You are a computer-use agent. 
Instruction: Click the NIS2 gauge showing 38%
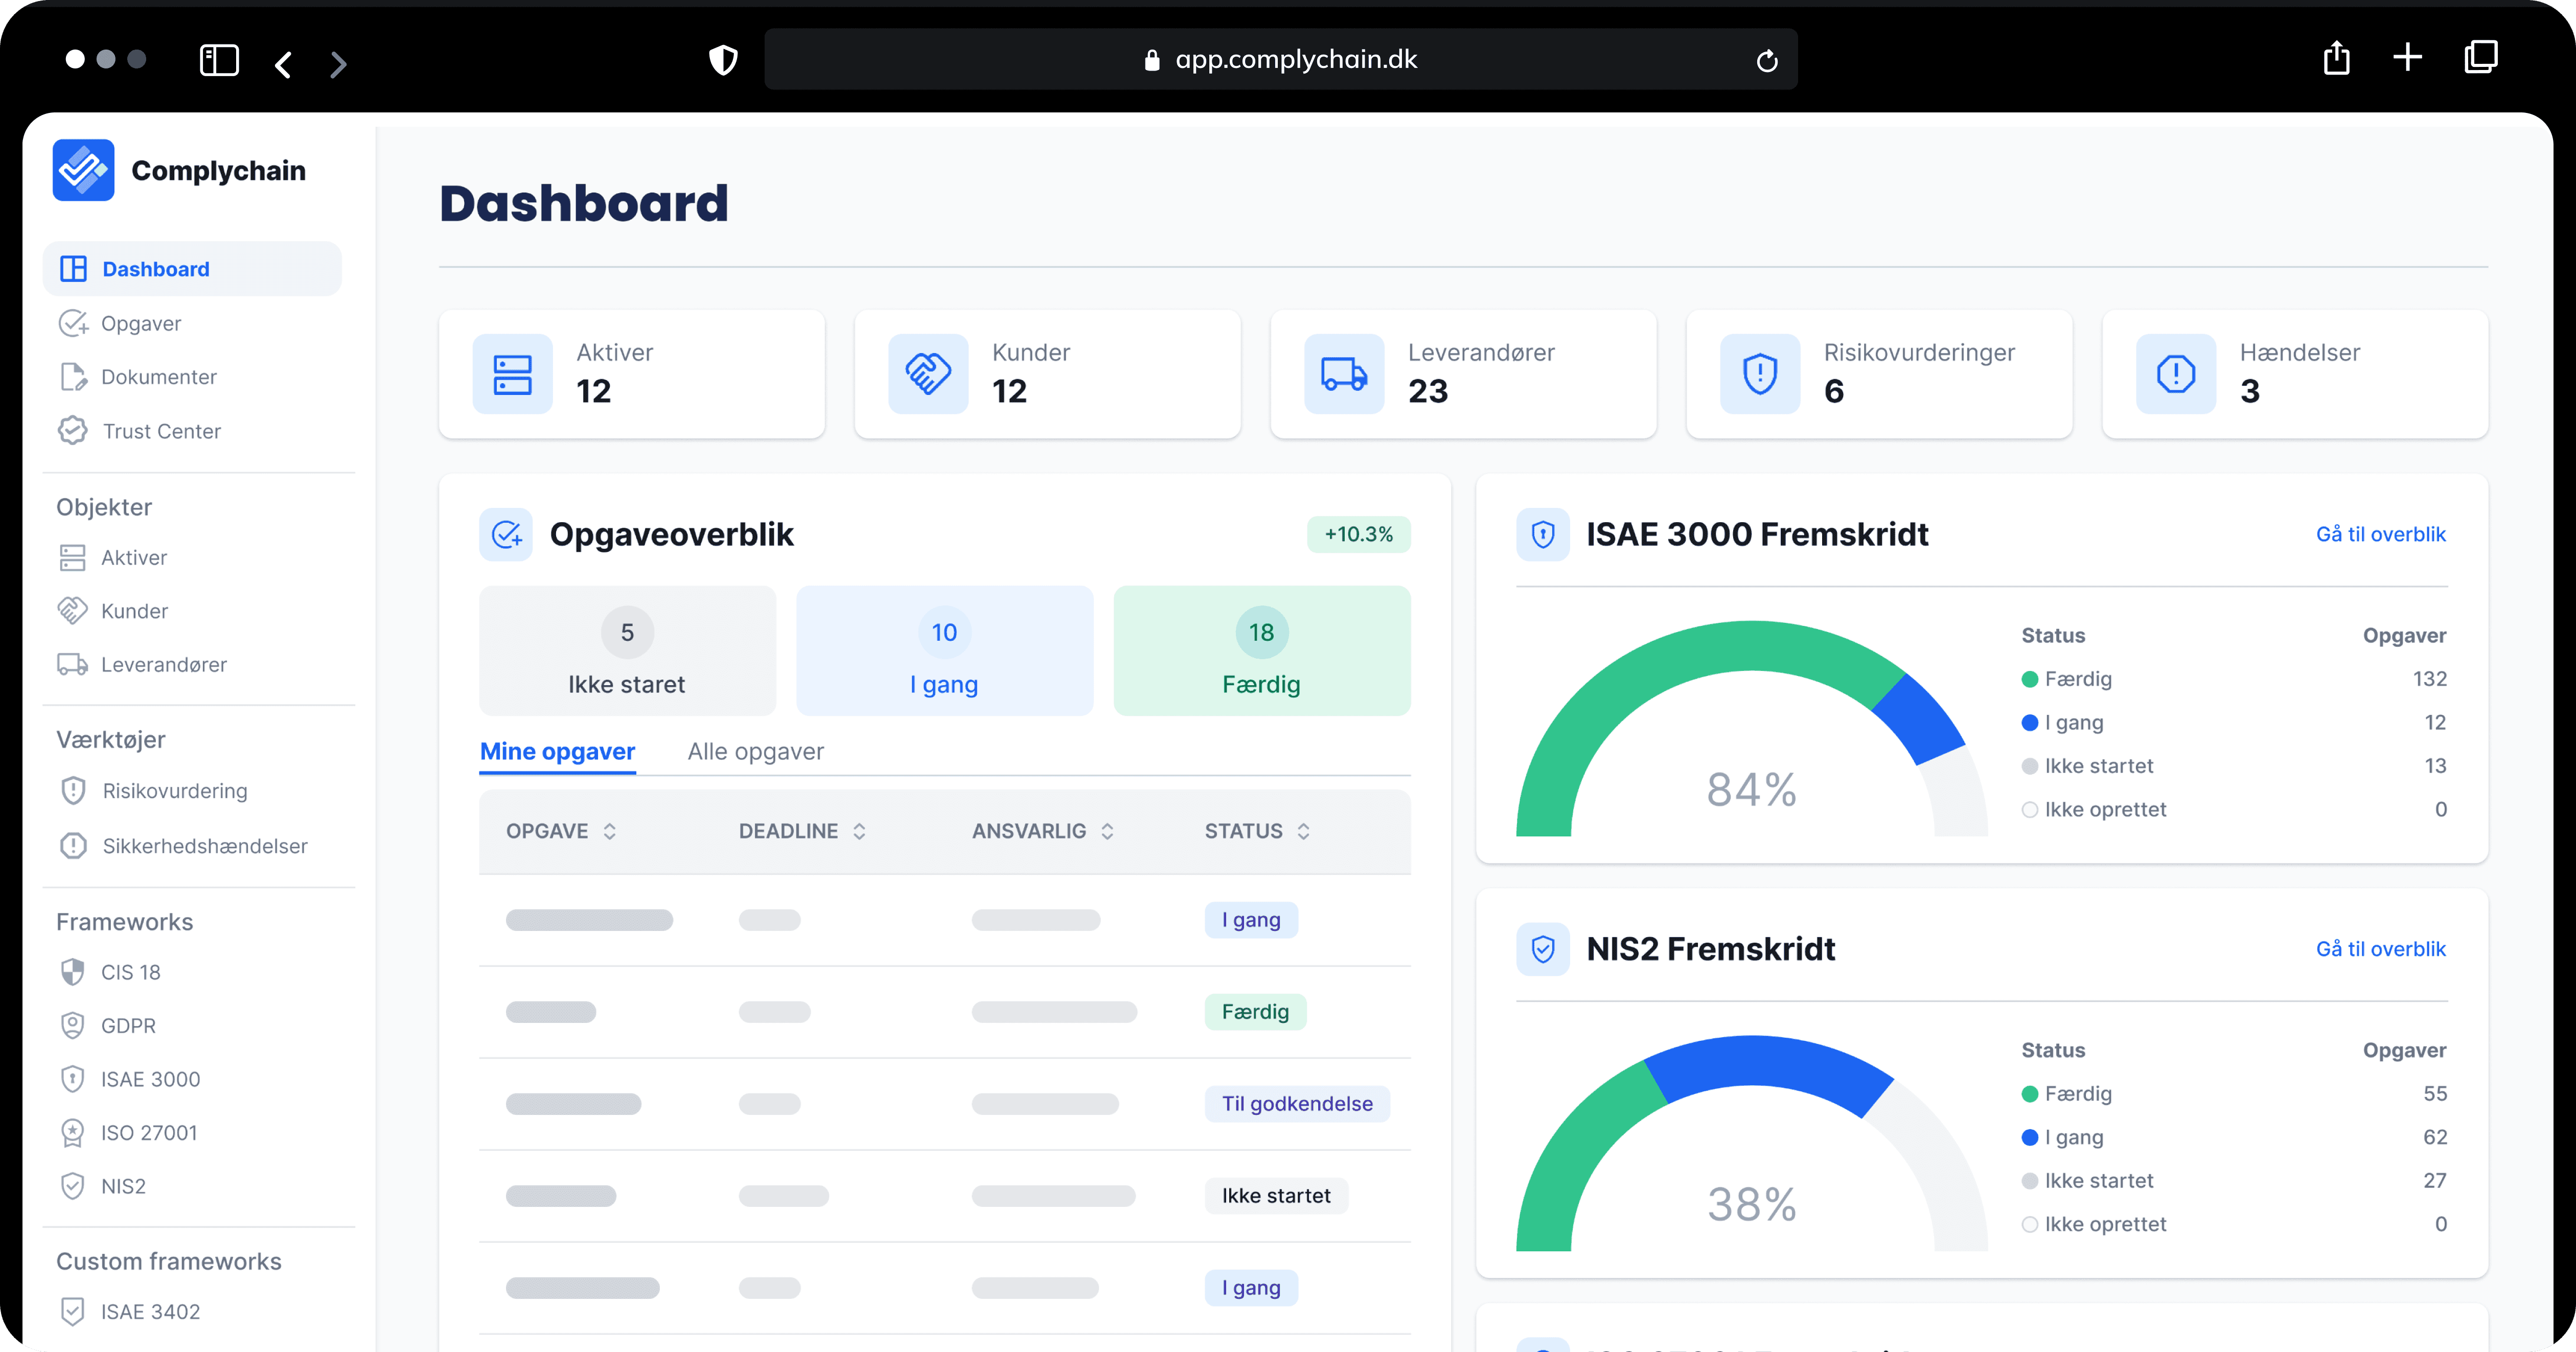point(1751,1144)
